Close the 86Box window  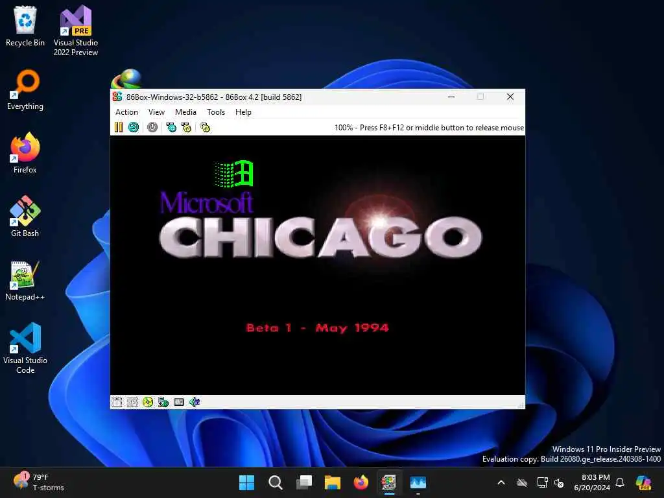click(x=510, y=97)
